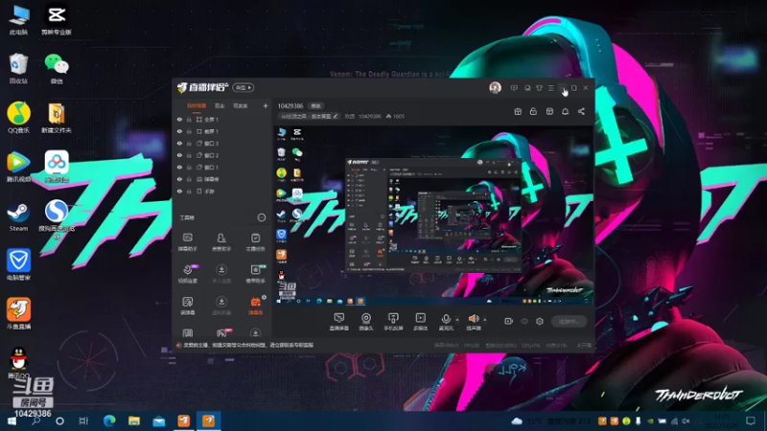This screenshot has width=767, height=431.
Task: Click the unlock padlock icon above preview
Action: point(533,112)
